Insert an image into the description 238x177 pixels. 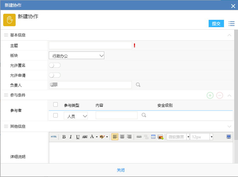pos(160,137)
